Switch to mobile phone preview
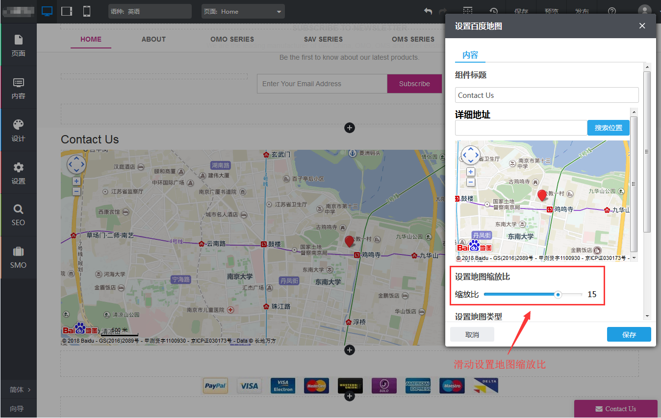Image resolution: width=661 pixels, height=418 pixels. pos(87,11)
